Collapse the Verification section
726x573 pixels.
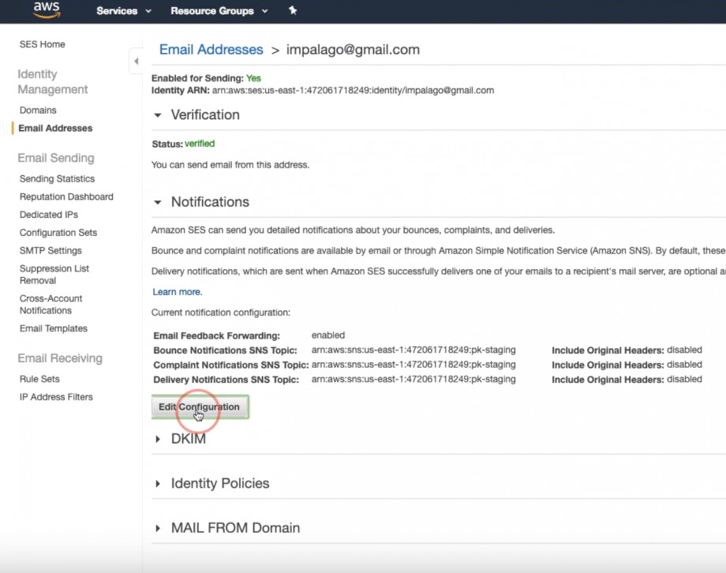[x=159, y=115]
